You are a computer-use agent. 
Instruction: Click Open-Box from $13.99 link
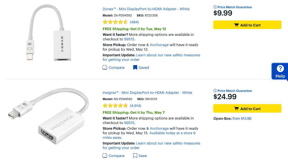(241, 118)
